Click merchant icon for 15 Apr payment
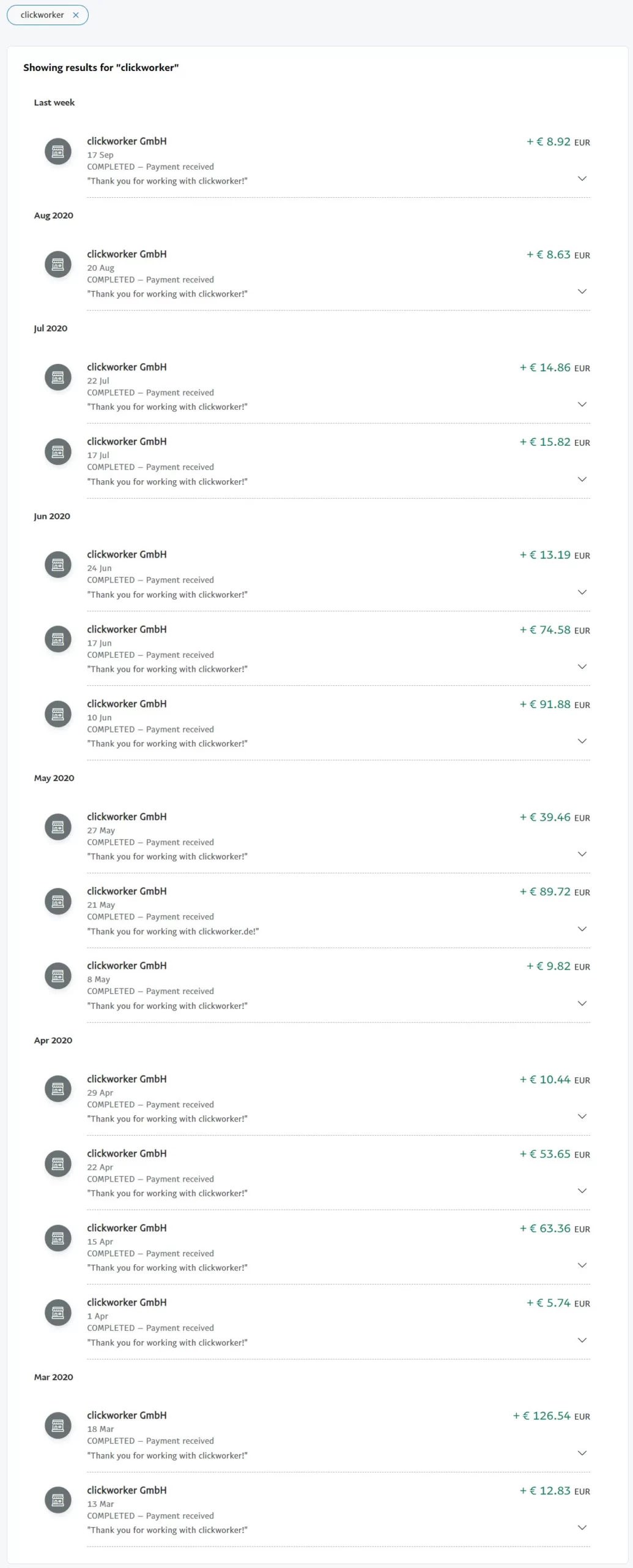The width and height of the screenshot is (633, 1568). 58,1238
